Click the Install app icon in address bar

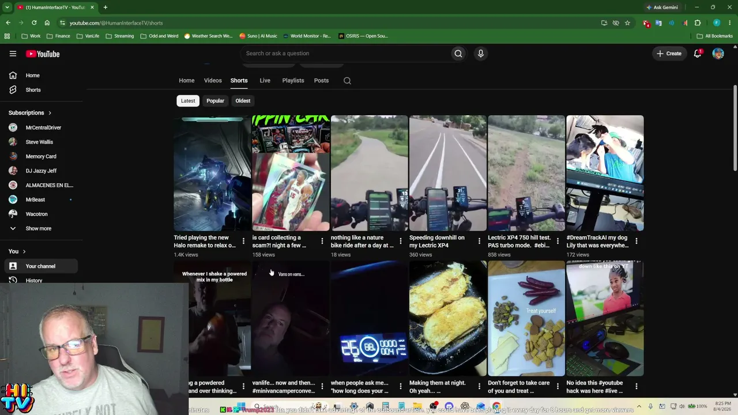[604, 23]
